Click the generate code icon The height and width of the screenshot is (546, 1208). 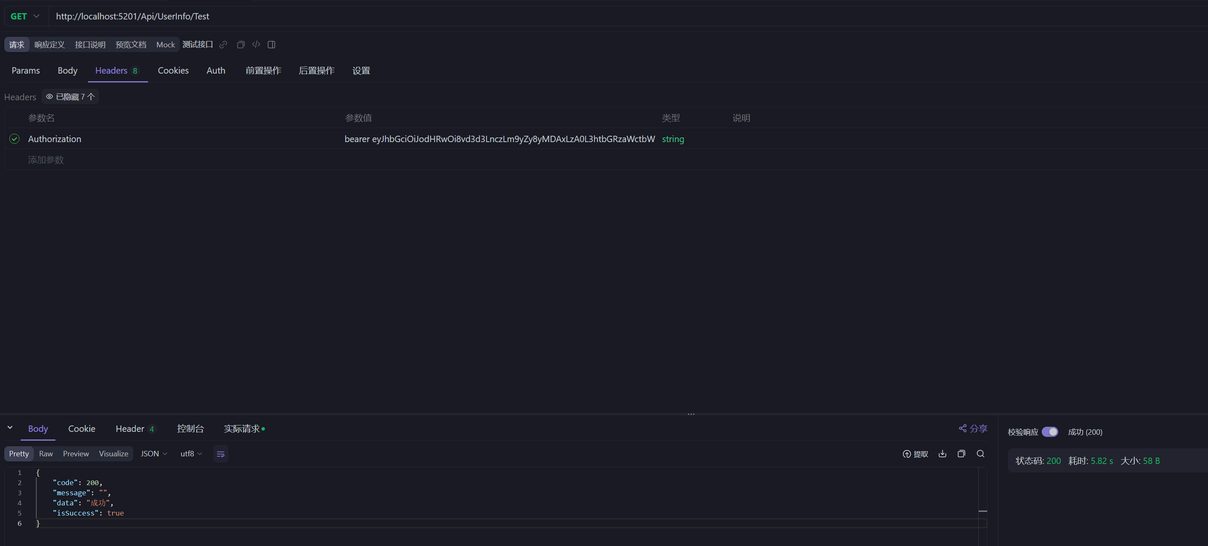click(256, 44)
